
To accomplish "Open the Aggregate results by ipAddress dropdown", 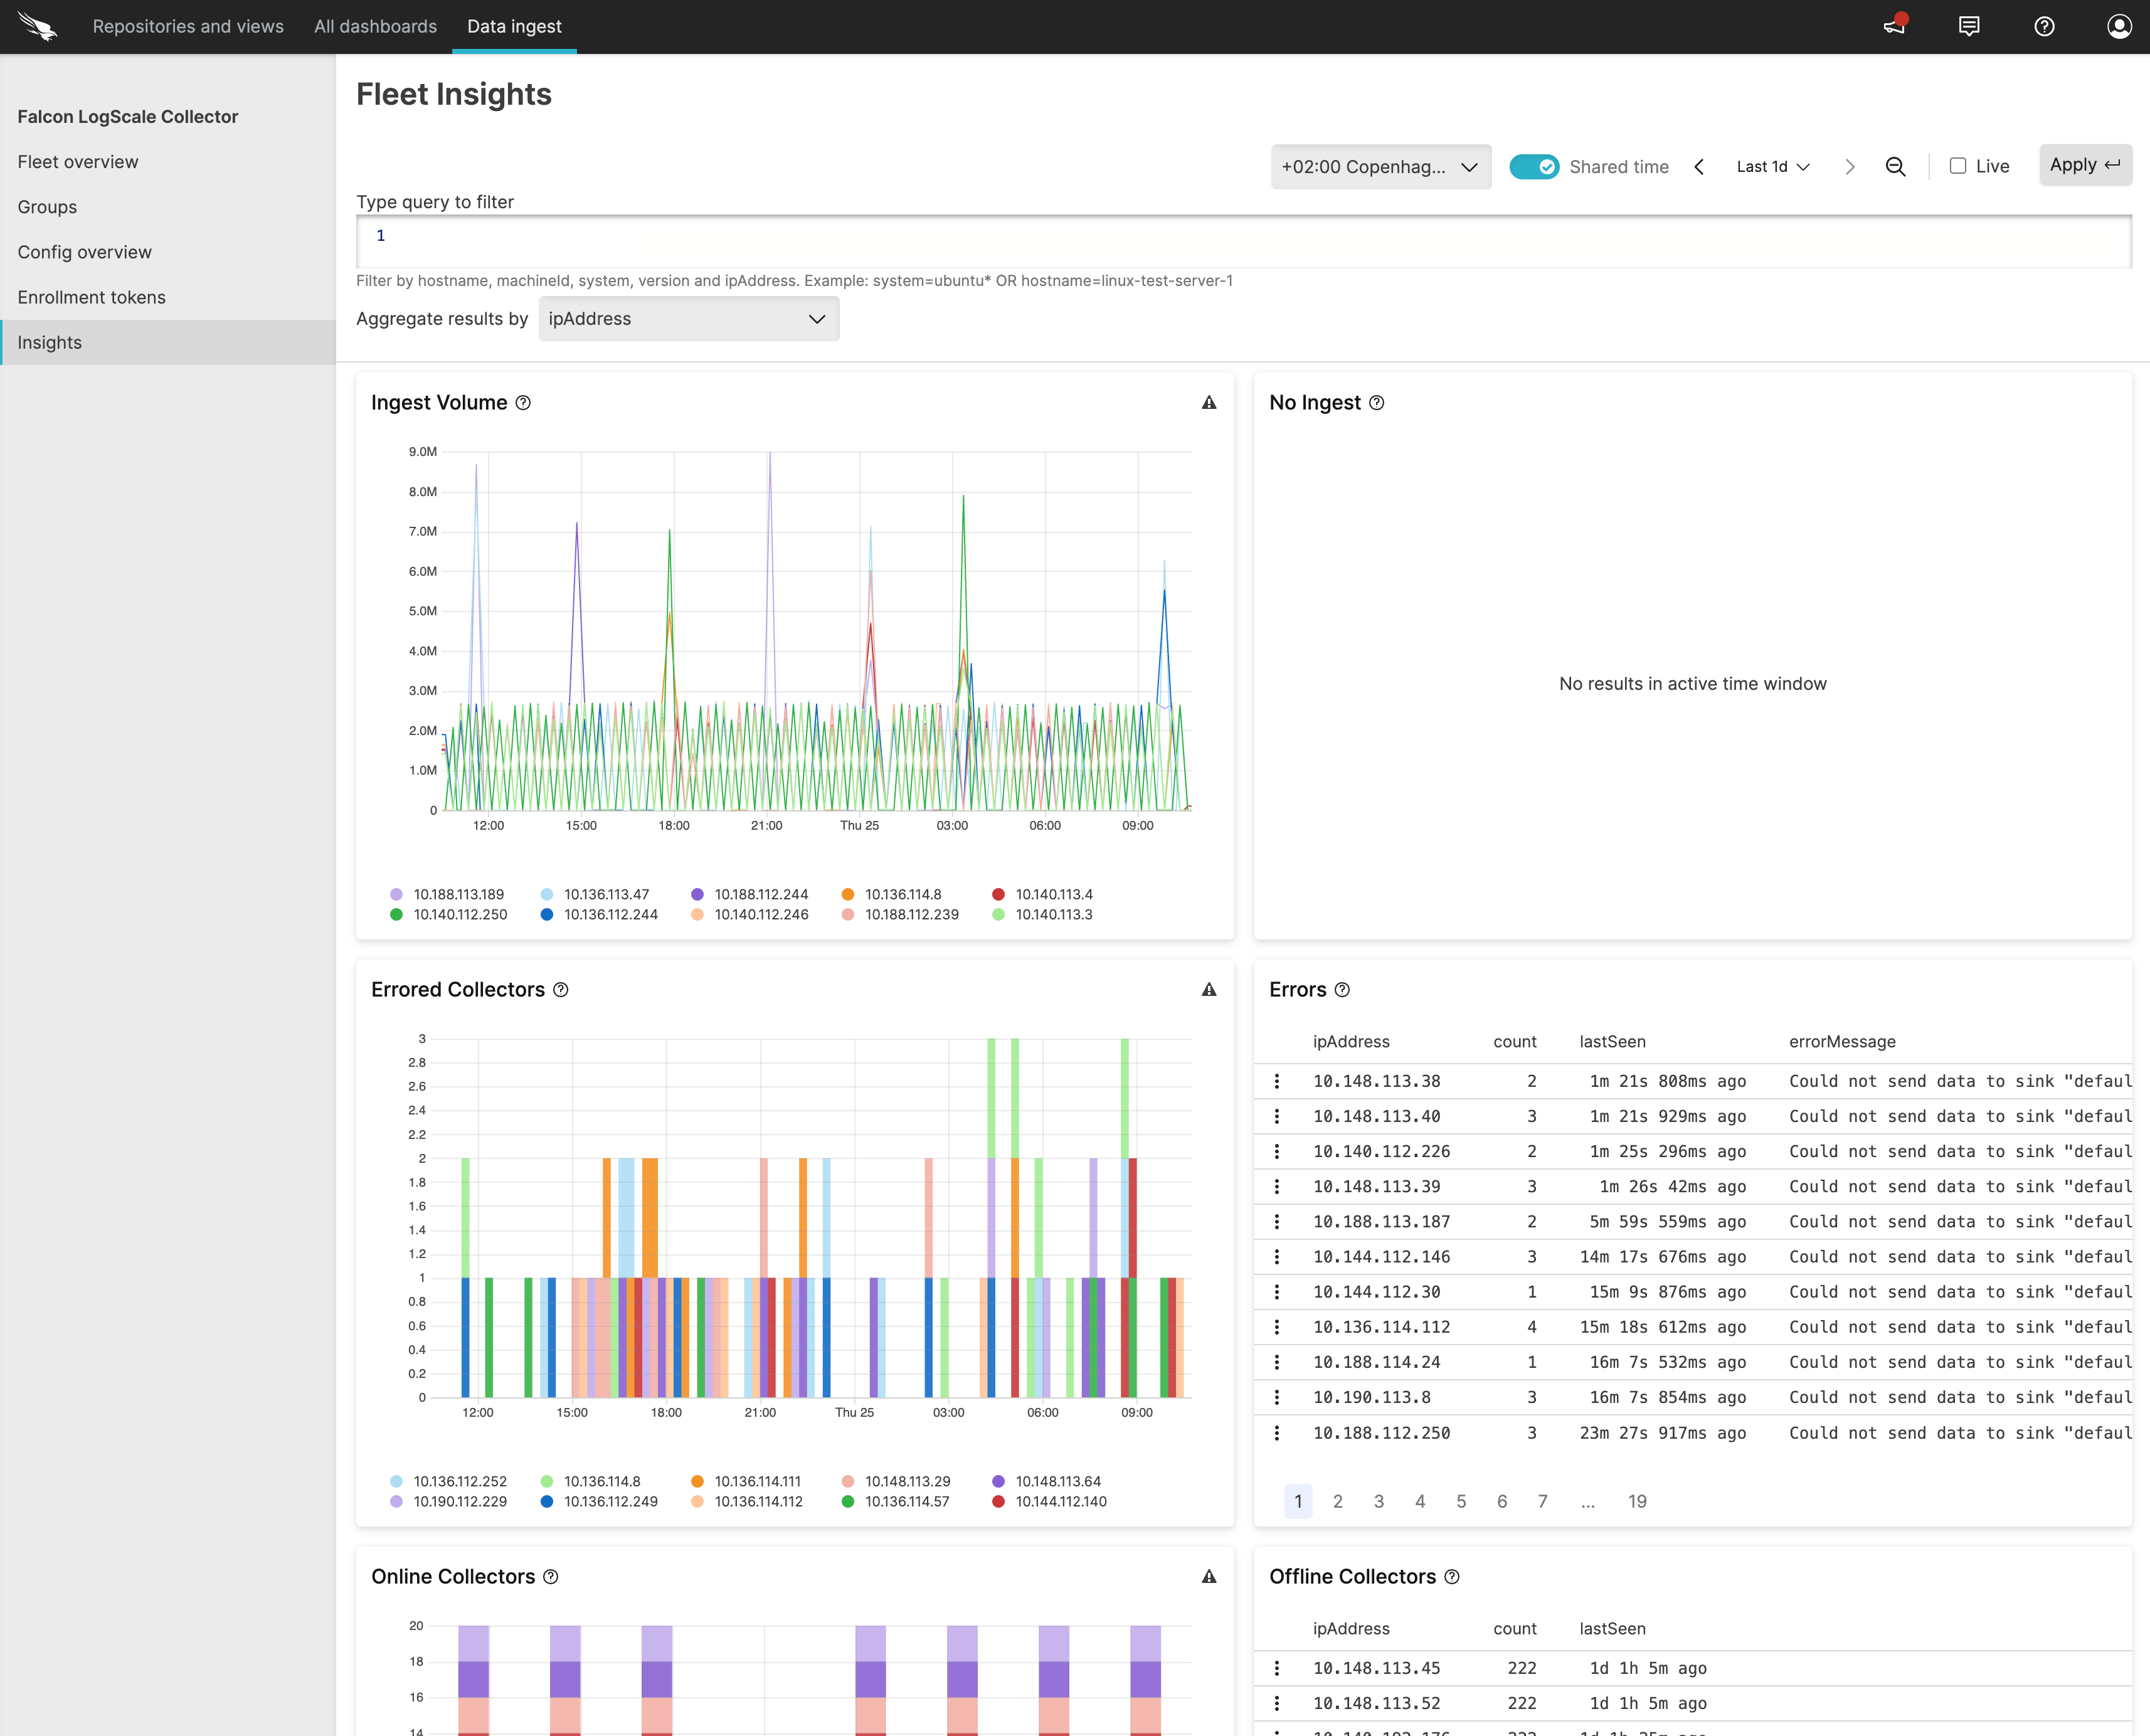I will click(688, 319).
